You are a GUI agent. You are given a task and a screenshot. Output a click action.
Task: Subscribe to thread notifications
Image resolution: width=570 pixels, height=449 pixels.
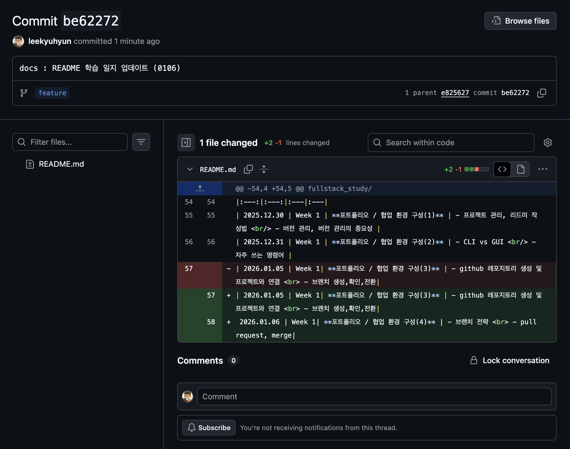[209, 428]
